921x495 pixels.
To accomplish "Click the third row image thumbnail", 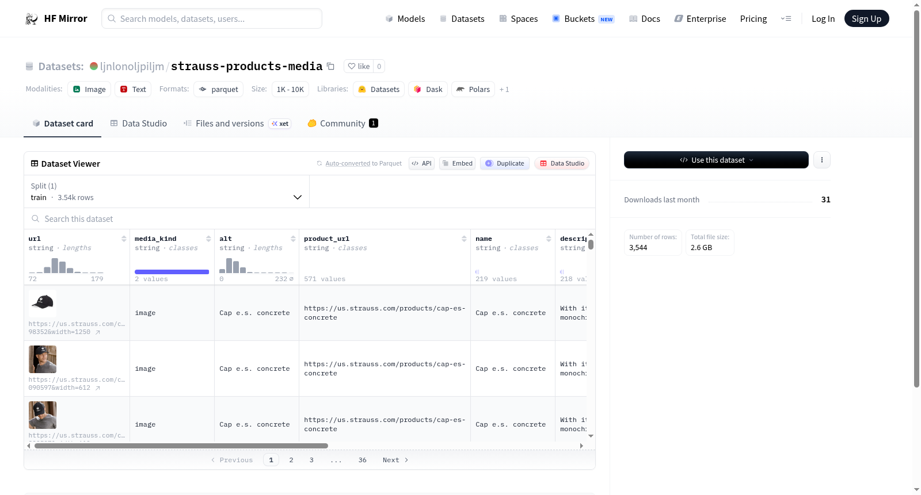I will (43, 415).
